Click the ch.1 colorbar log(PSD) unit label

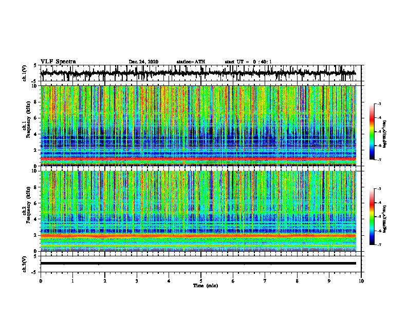click(x=385, y=134)
